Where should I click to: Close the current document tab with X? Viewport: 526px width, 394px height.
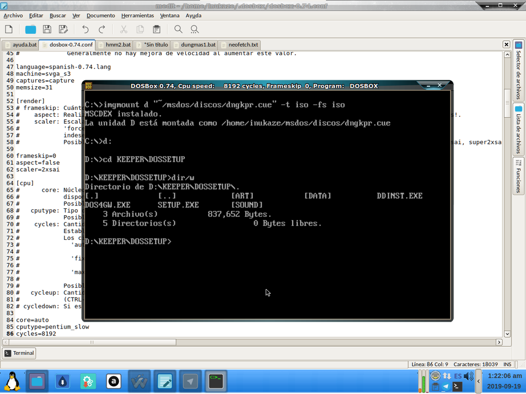507,44
